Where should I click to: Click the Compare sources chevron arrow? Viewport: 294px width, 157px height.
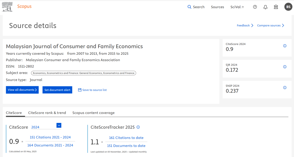point(283,25)
